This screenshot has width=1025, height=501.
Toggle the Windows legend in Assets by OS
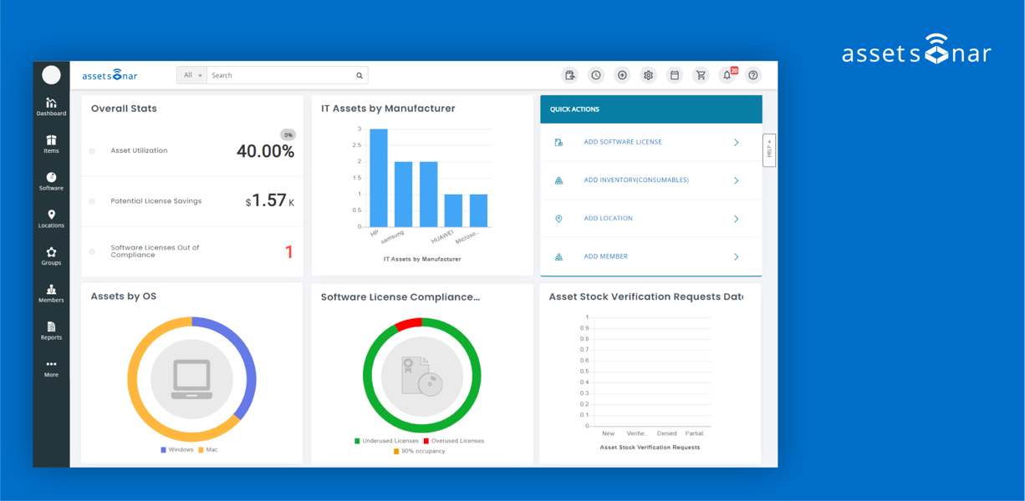click(x=176, y=450)
